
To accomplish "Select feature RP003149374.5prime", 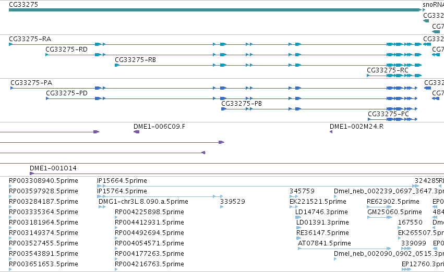I will coord(44,233).
